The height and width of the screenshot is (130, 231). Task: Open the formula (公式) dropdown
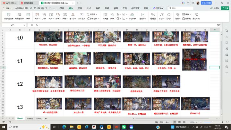click(162, 16)
